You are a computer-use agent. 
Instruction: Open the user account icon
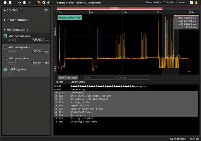196,3
